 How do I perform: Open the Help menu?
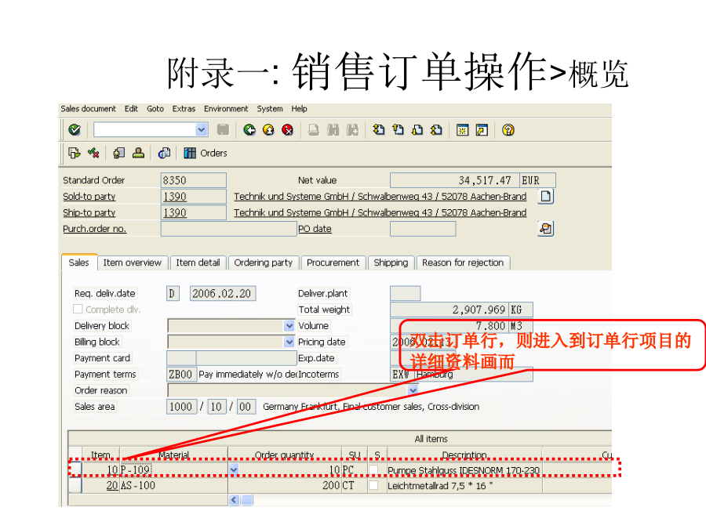point(299,109)
